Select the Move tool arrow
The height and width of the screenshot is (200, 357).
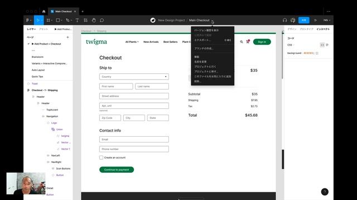coord(38,20)
